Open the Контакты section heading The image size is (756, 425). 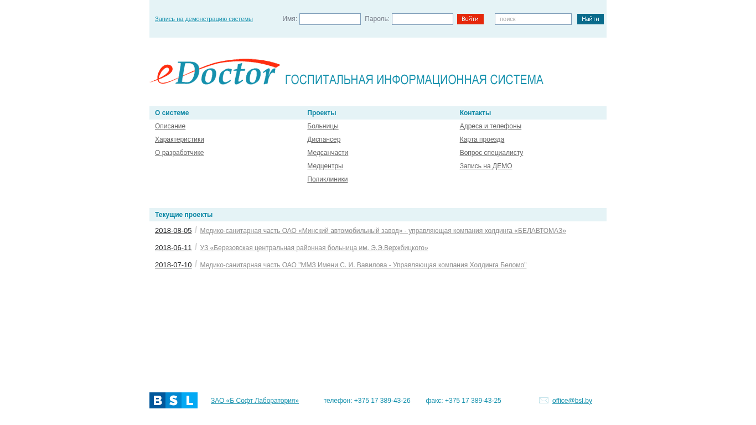click(475, 113)
